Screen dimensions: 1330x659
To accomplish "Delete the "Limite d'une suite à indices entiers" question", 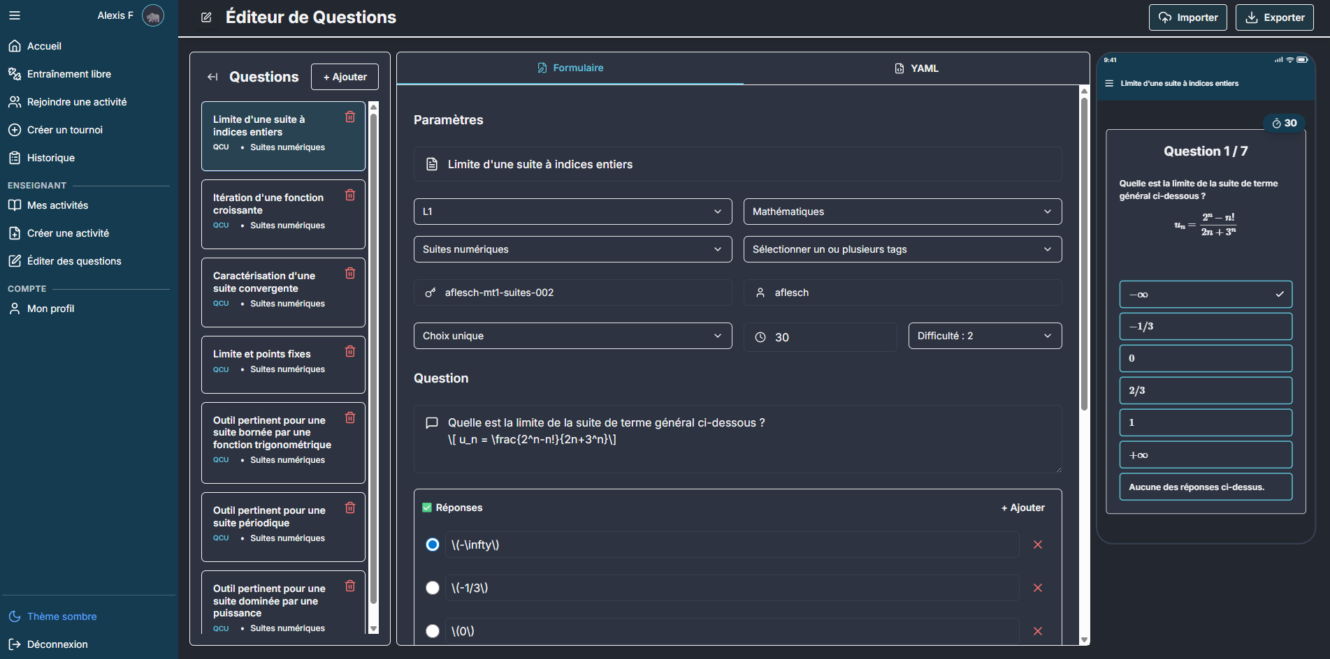I will pyautogui.click(x=350, y=117).
